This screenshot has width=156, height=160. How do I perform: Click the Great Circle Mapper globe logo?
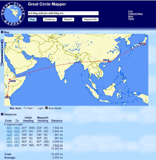(13, 14)
